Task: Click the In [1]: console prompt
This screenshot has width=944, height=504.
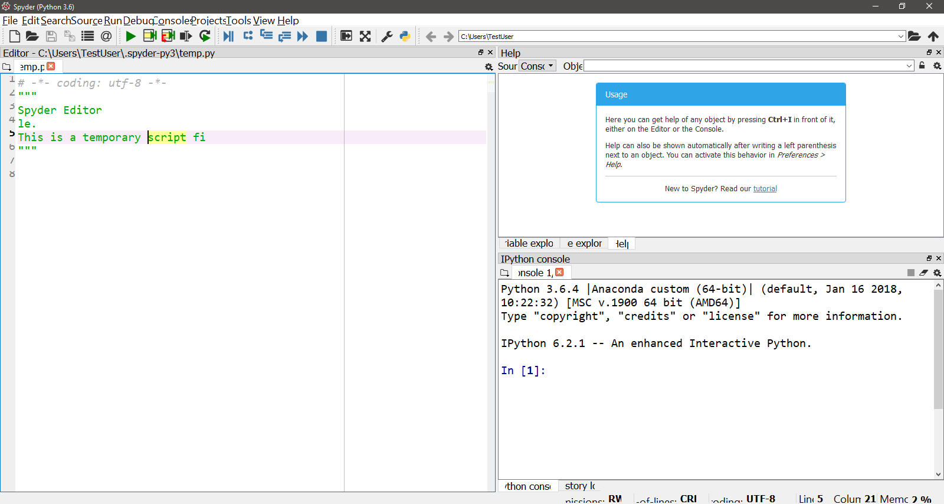Action: [523, 371]
